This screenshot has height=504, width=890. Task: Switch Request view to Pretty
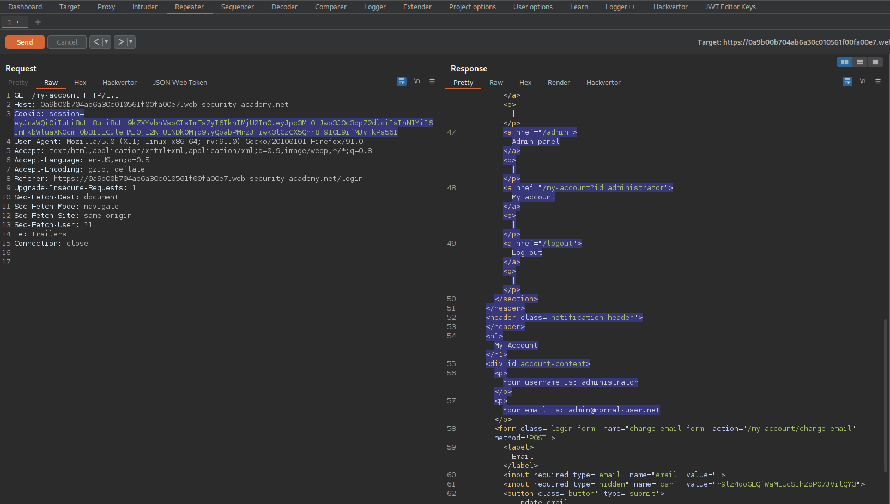(18, 83)
